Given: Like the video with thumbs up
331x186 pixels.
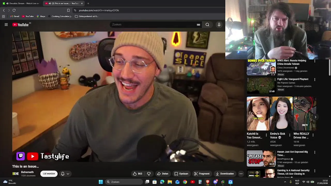Looking at the screenshot, I should 138,174.
